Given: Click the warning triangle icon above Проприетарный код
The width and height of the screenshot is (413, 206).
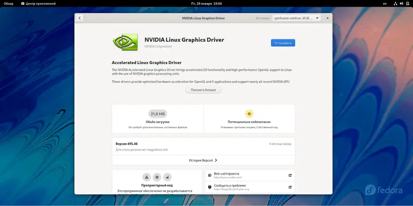Looking at the screenshot, I should pyautogui.click(x=147, y=177).
